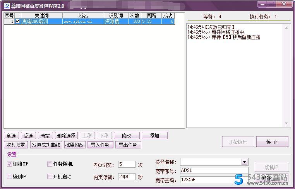
Task: Click the 宽带密码 input field
Action: point(214,180)
